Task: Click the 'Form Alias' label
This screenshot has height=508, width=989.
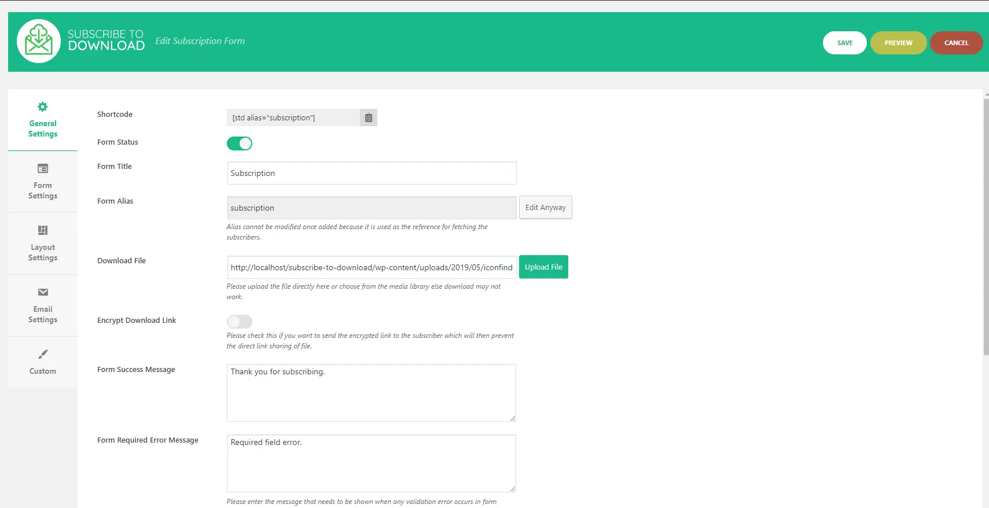Action: (115, 201)
